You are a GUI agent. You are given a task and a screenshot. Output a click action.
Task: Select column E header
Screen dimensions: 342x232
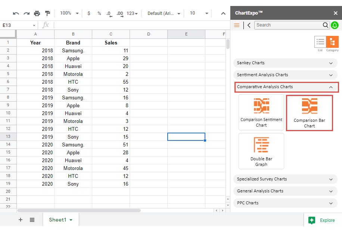(186, 34)
